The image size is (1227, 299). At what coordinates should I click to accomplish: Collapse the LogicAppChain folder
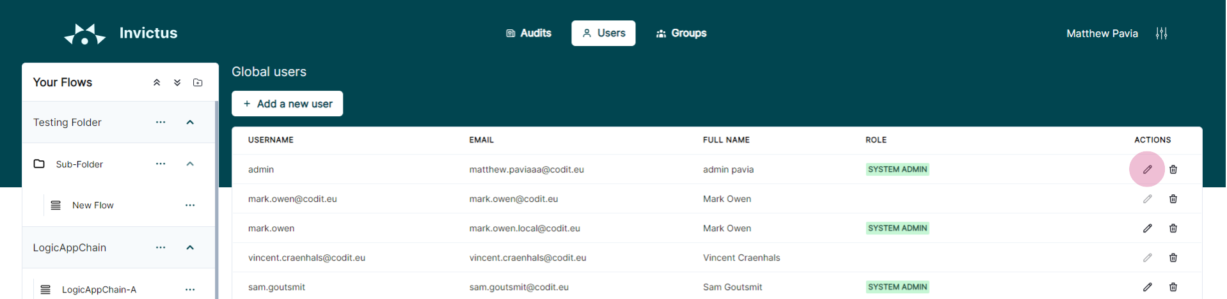click(x=190, y=247)
